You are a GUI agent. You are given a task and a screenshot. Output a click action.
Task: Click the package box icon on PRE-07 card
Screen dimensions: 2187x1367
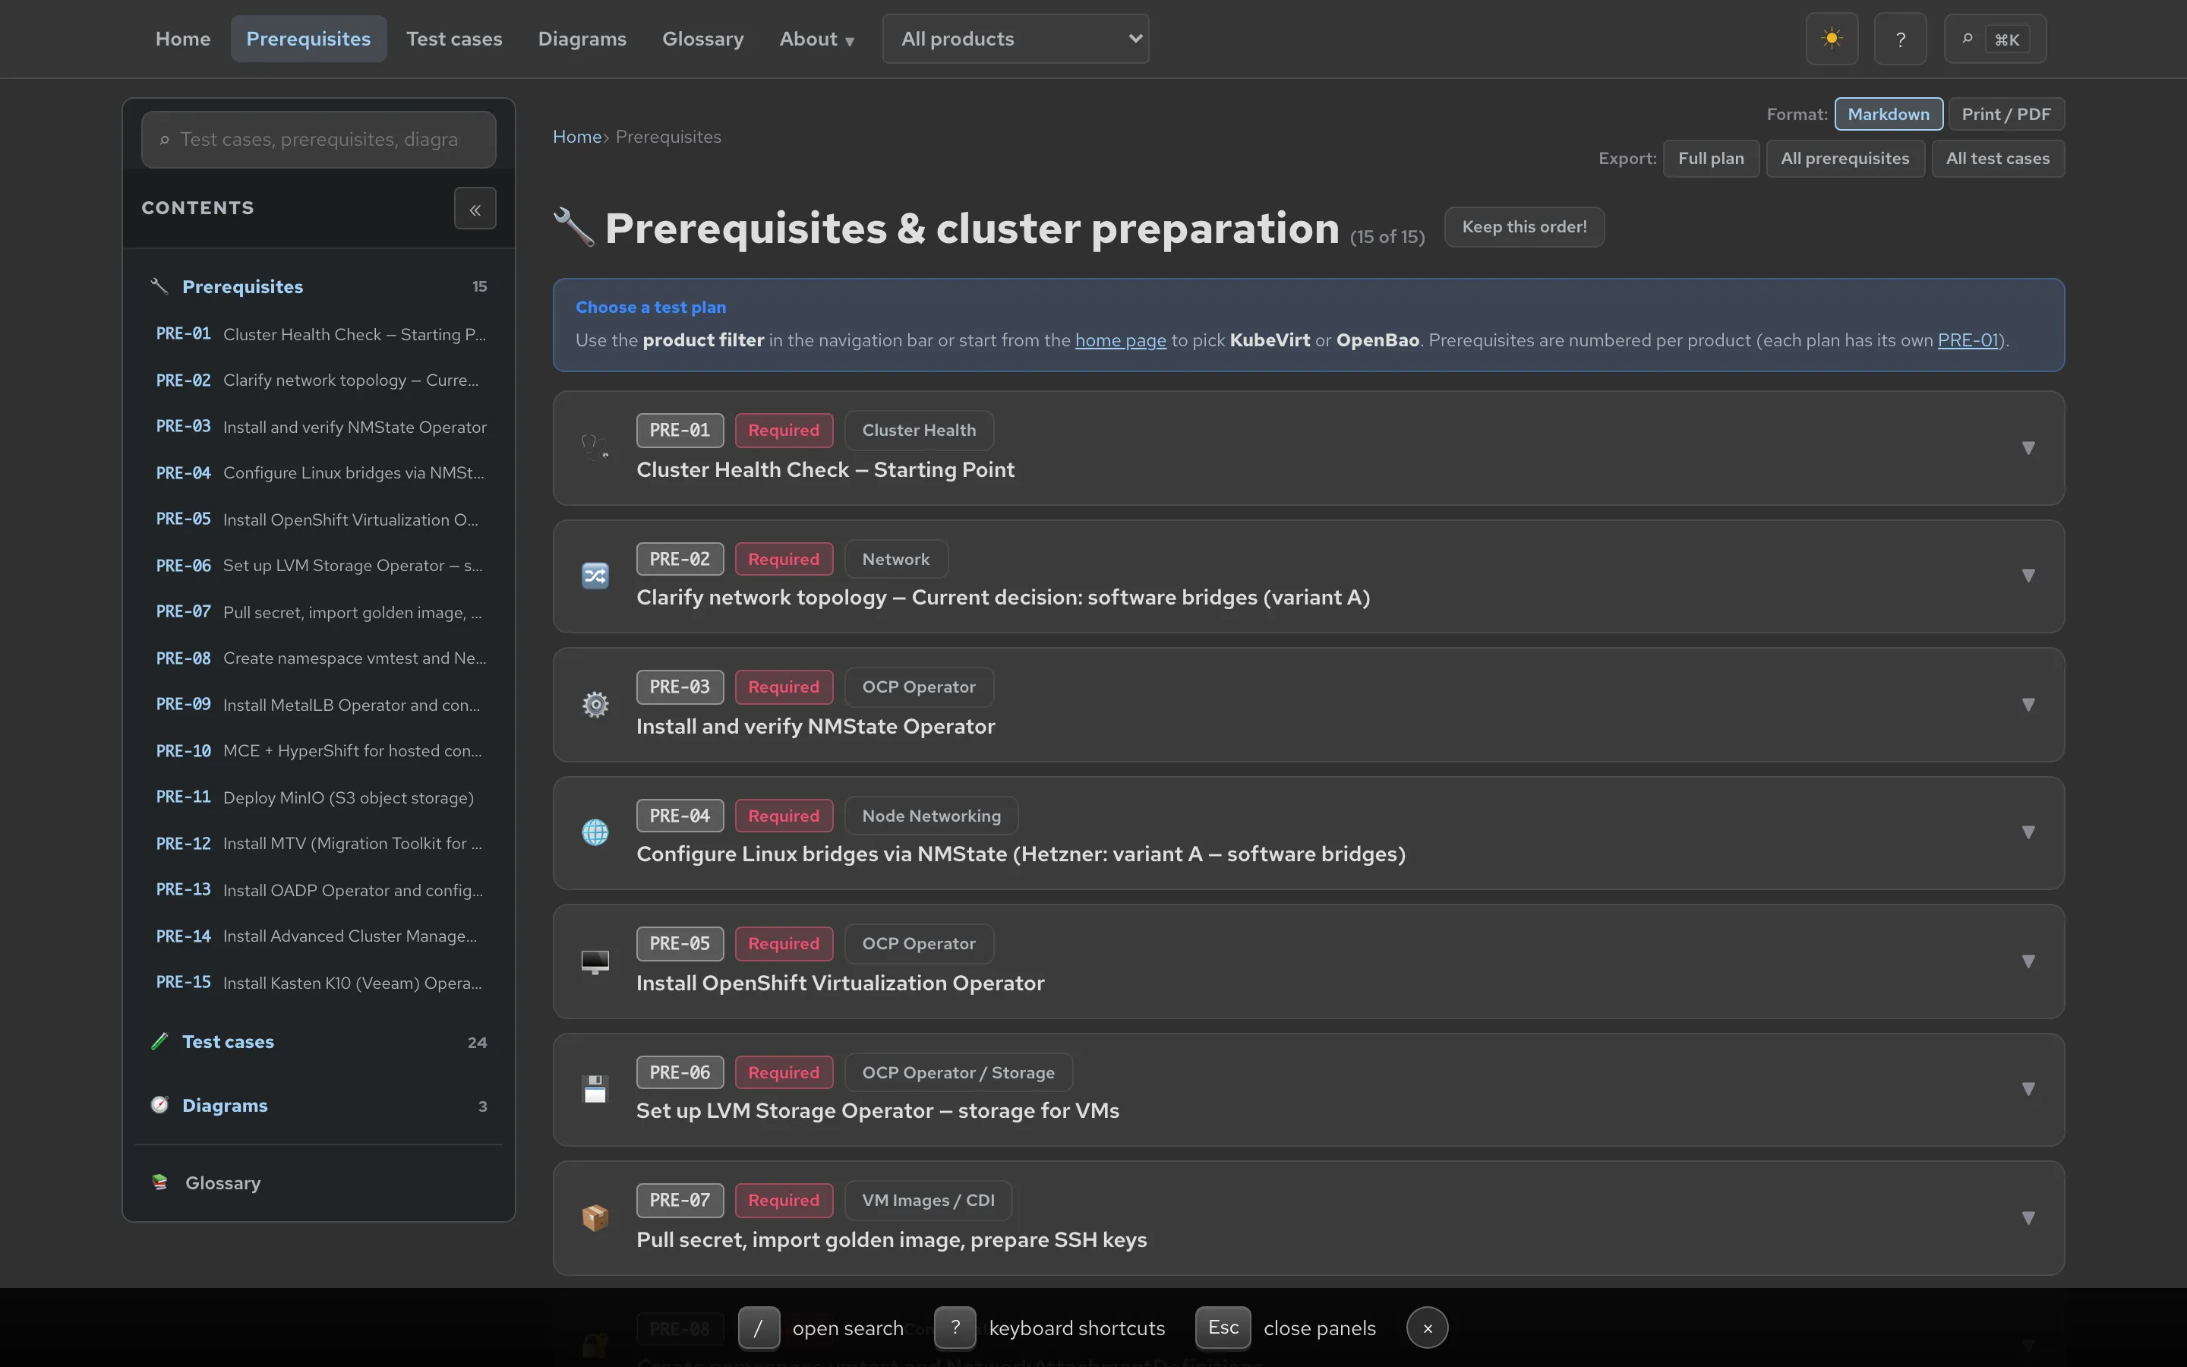tap(595, 1218)
